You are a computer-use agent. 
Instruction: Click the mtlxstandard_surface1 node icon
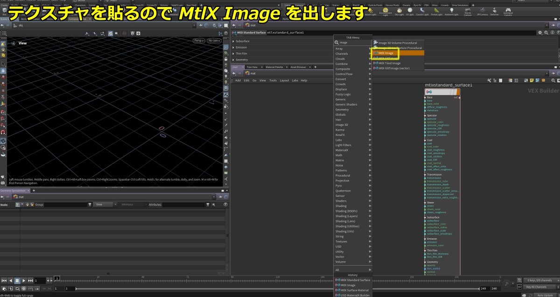click(429, 92)
